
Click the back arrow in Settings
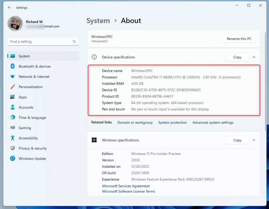tap(9, 8)
